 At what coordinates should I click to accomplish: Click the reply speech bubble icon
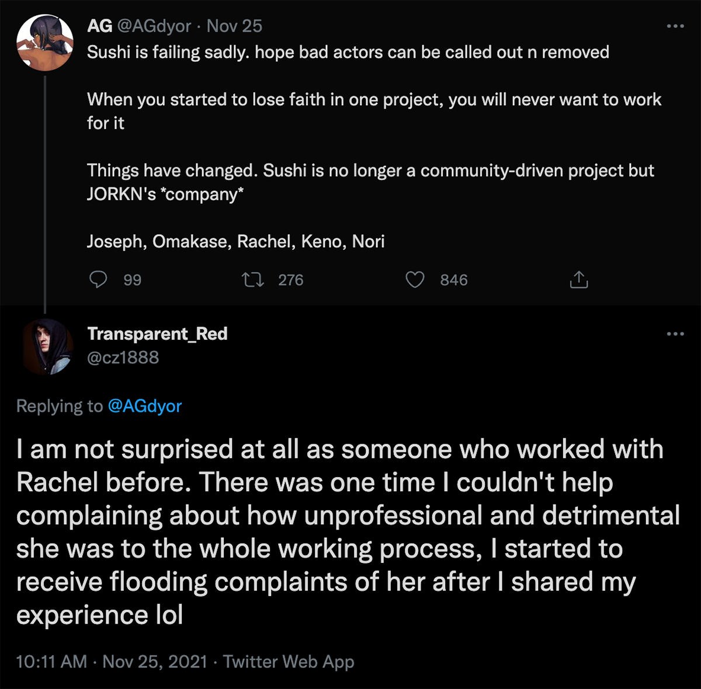click(98, 280)
